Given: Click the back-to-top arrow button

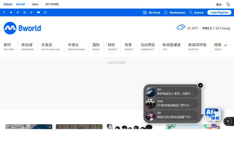Looking at the screenshot, I should [228, 121].
